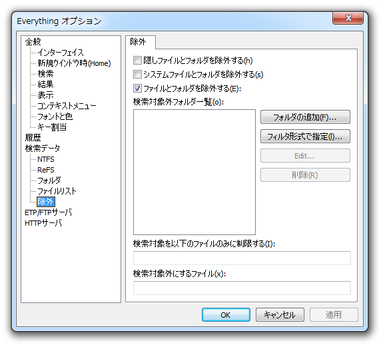
Task: Confirm settings with OK button
Action: tap(226, 315)
